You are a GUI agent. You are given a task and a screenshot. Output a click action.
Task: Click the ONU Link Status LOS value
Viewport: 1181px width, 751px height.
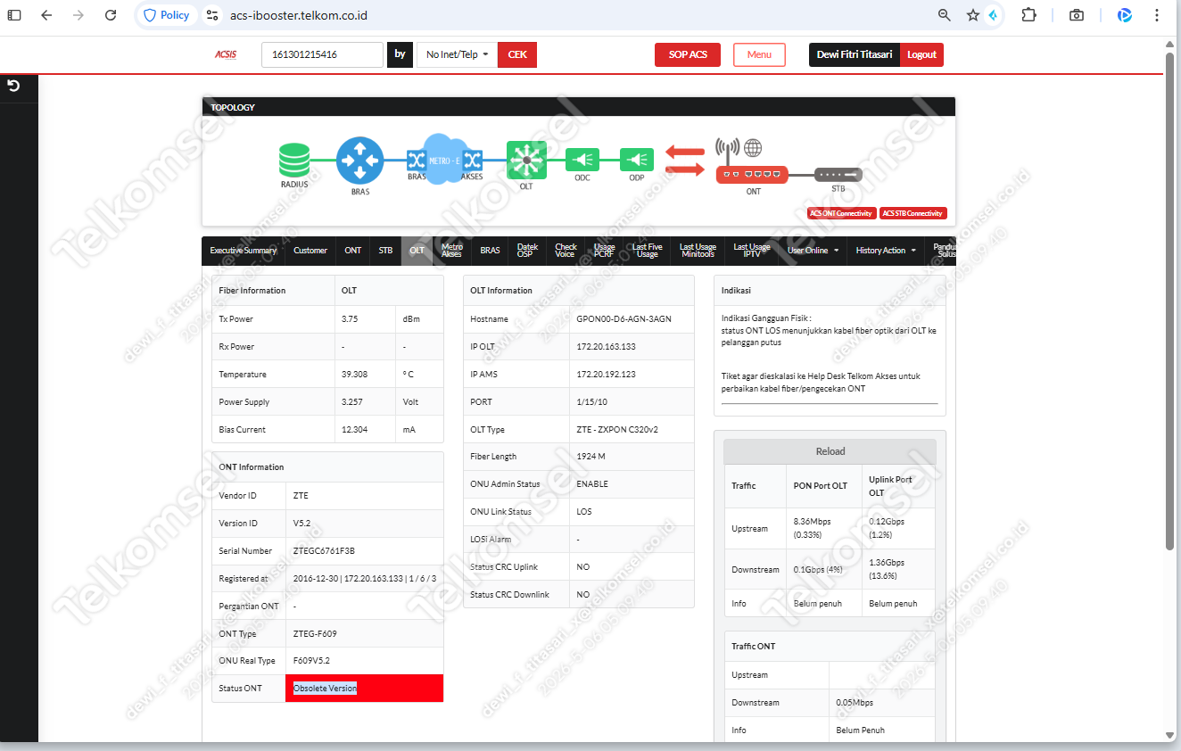584,512
